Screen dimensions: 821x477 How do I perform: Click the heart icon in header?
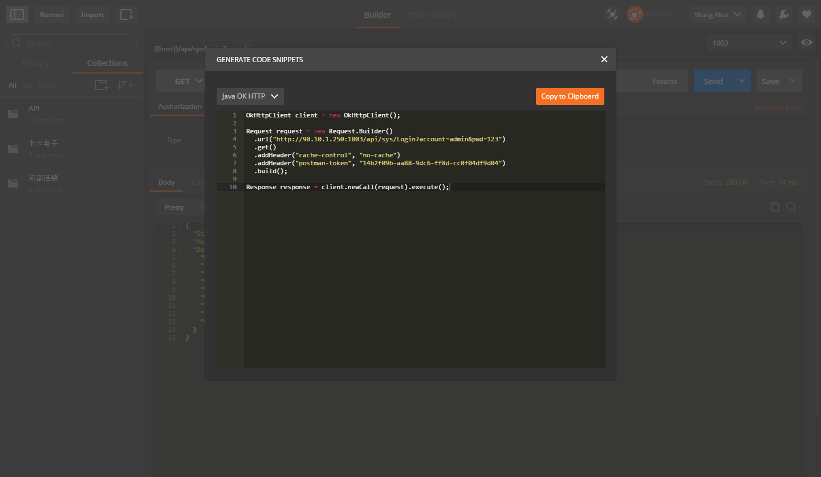(x=806, y=15)
